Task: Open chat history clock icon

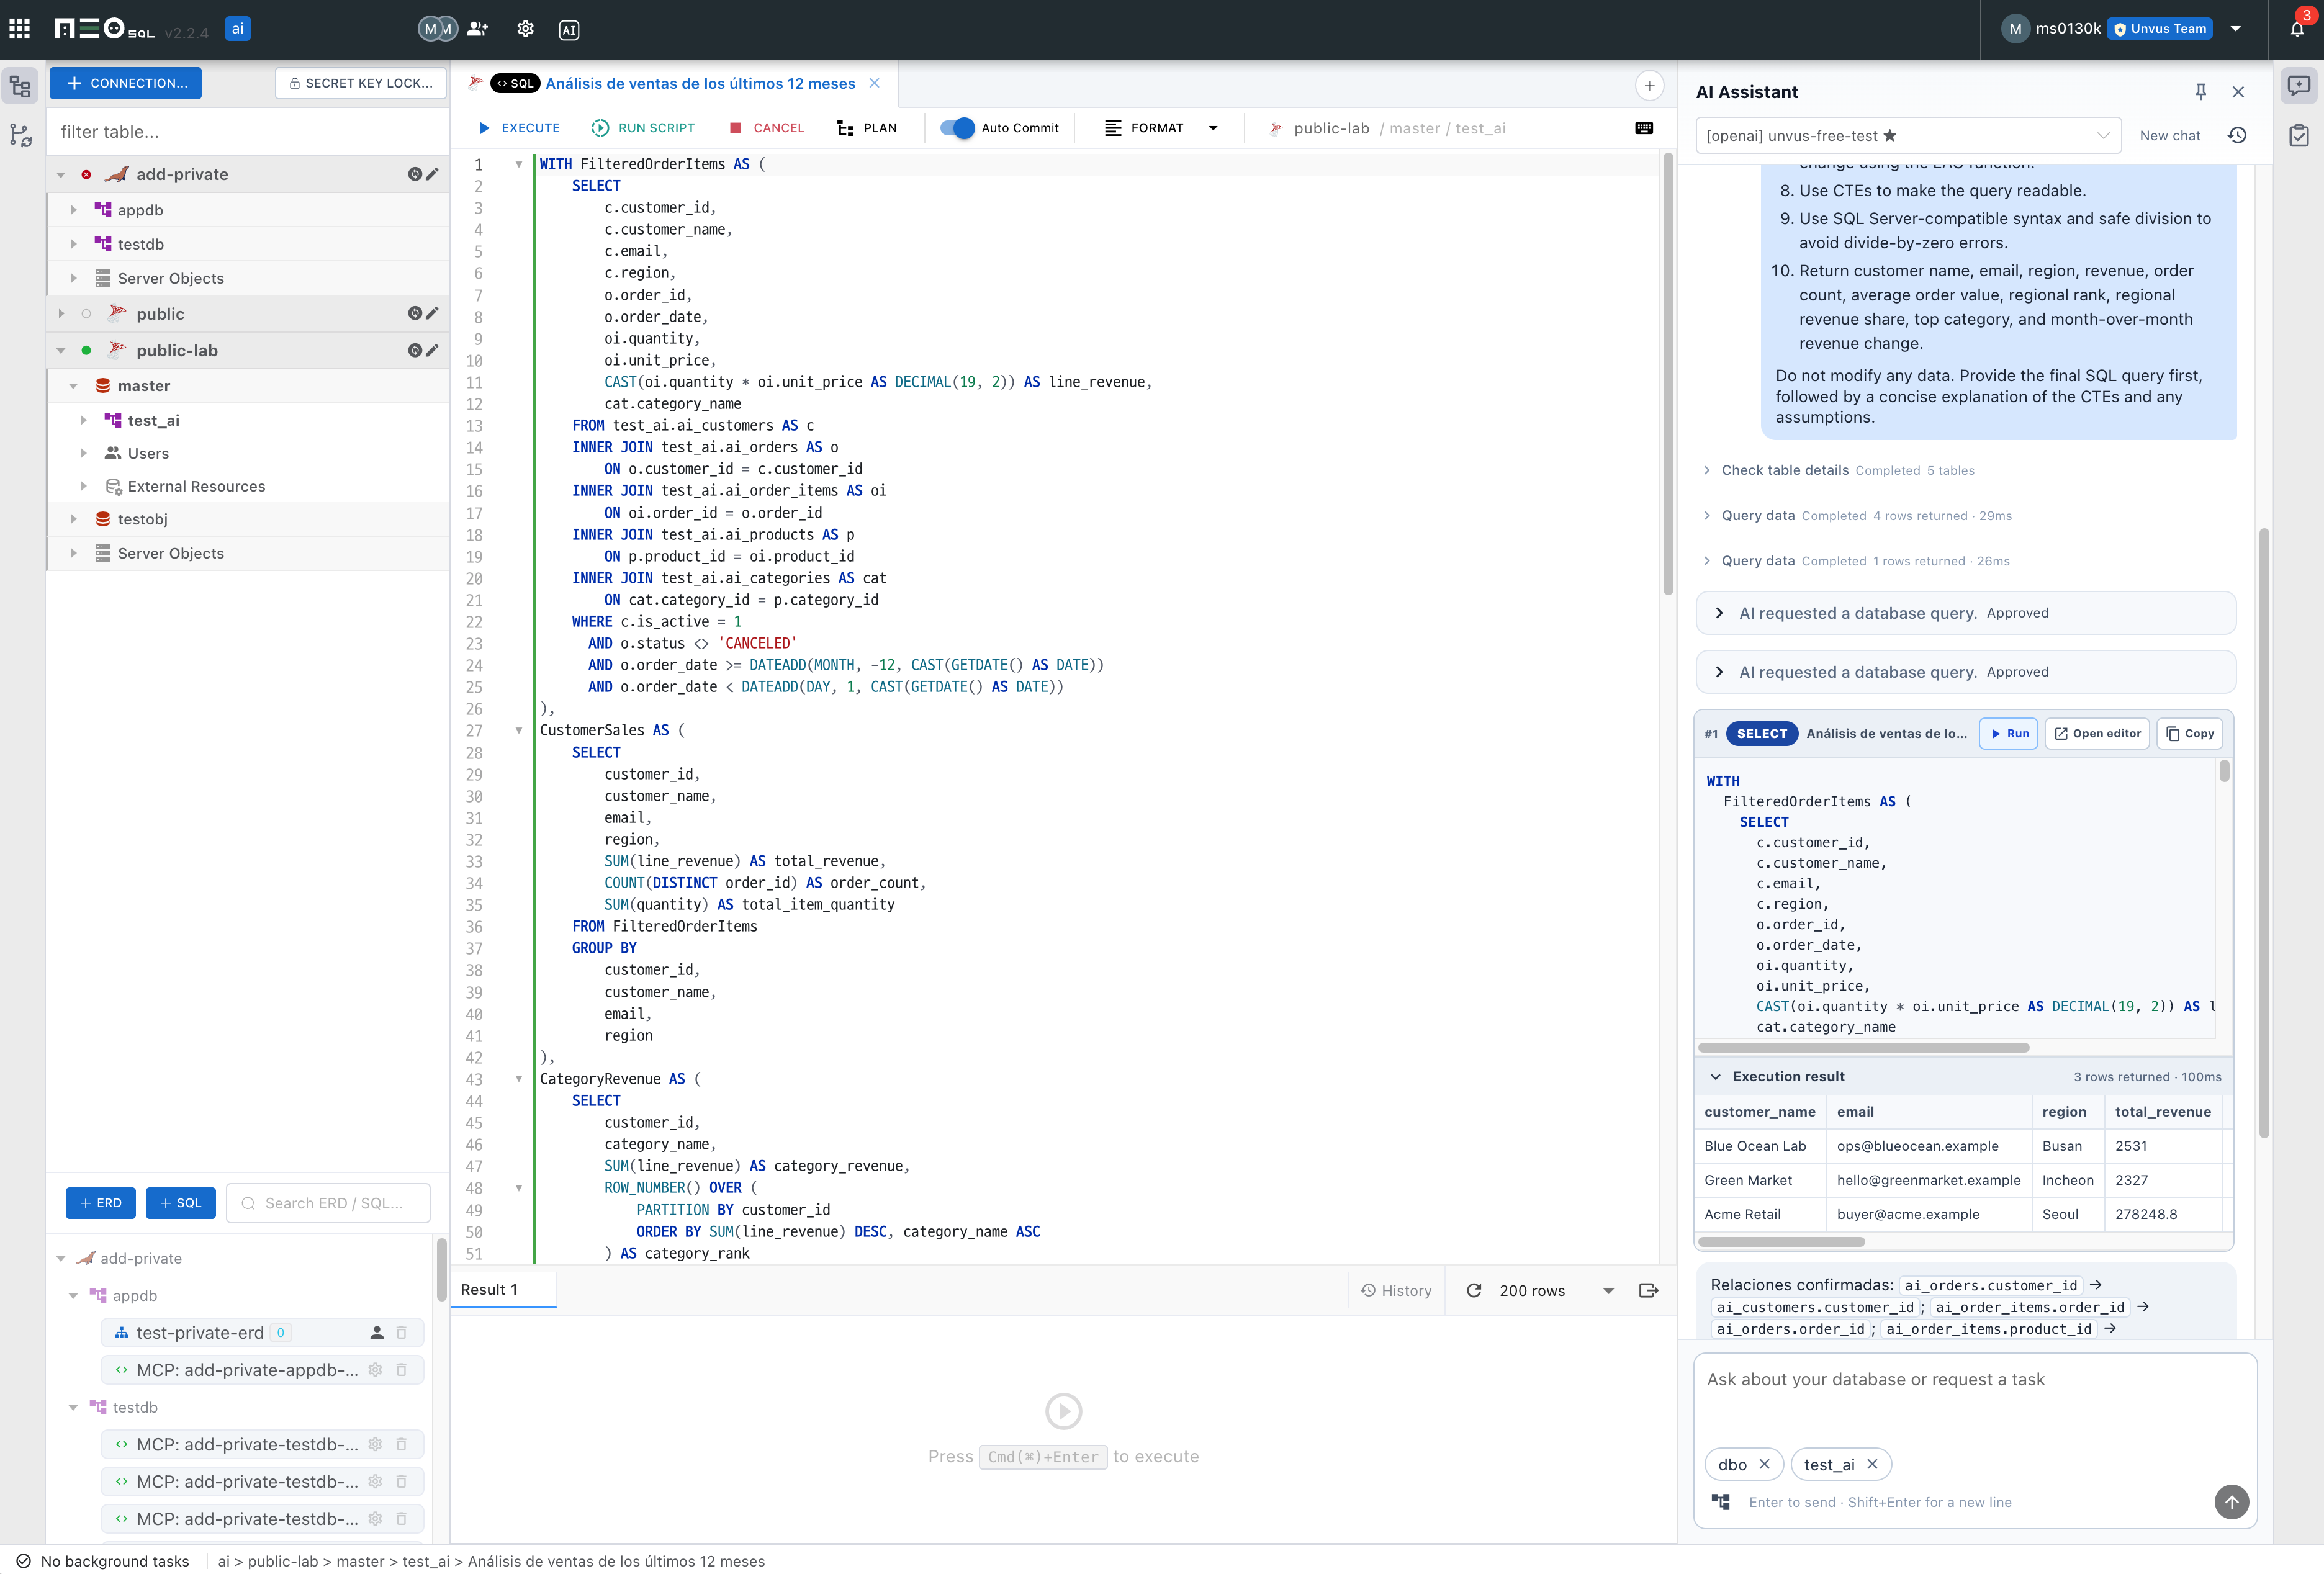Action: [2237, 135]
